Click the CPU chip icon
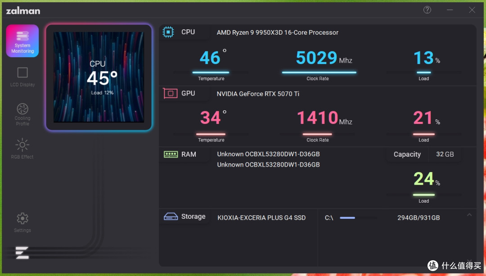Screen dimensions: 486x276 tap(168, 32)
